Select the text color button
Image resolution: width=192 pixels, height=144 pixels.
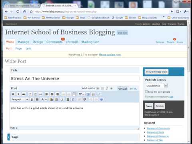42,100
